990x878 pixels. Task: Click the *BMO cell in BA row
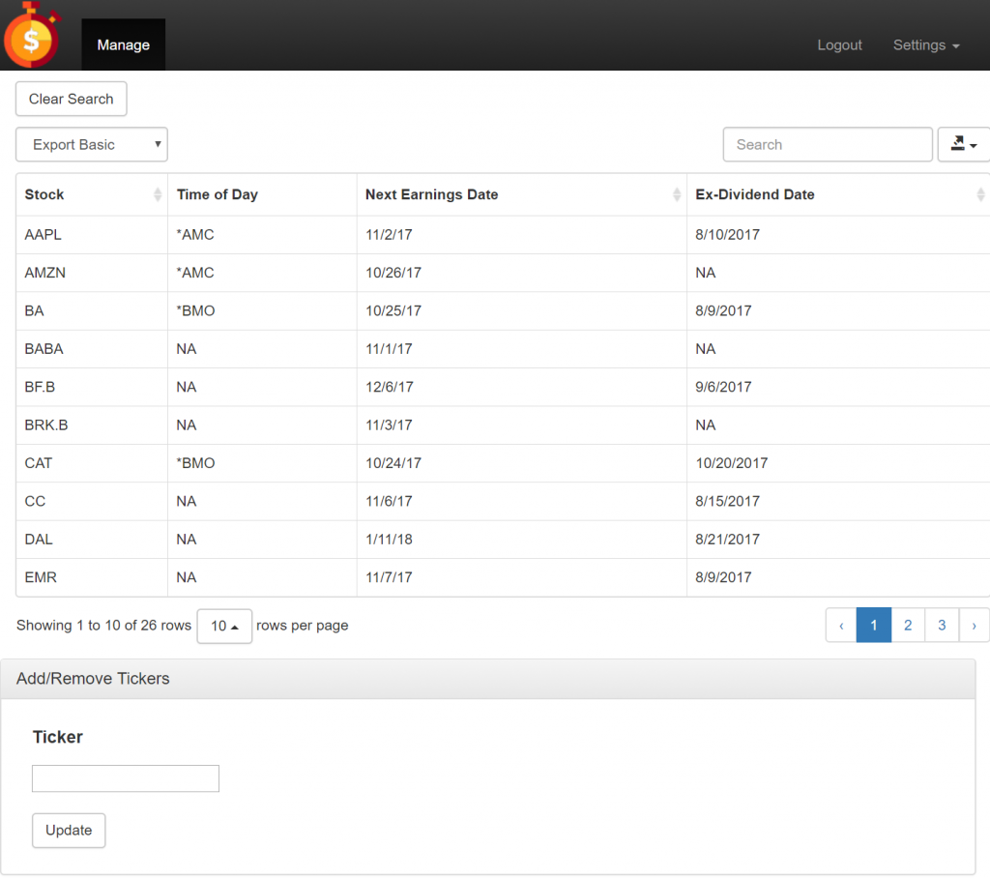click(262, 310)
